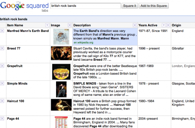
Task: Open the Years Active column dropdown
Action: tap(164, 25)
